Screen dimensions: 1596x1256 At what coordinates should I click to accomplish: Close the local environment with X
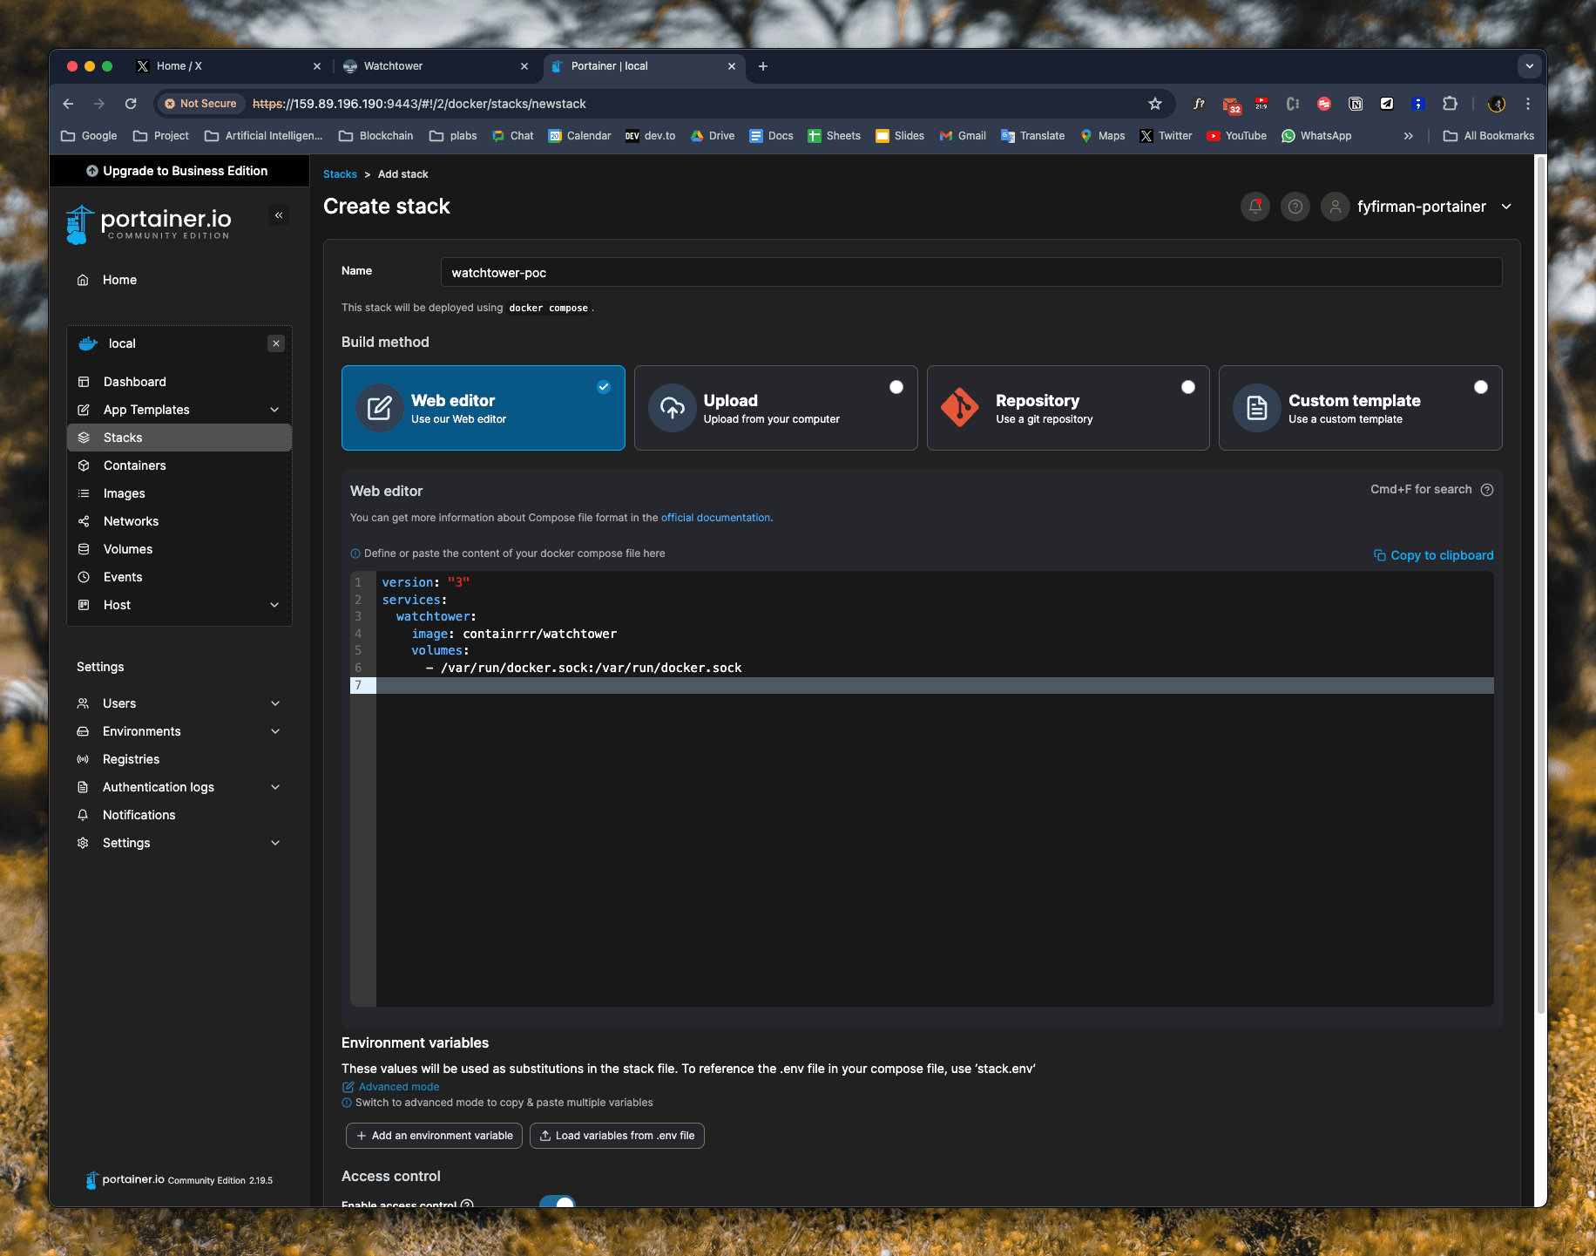(x=276, y=343)
